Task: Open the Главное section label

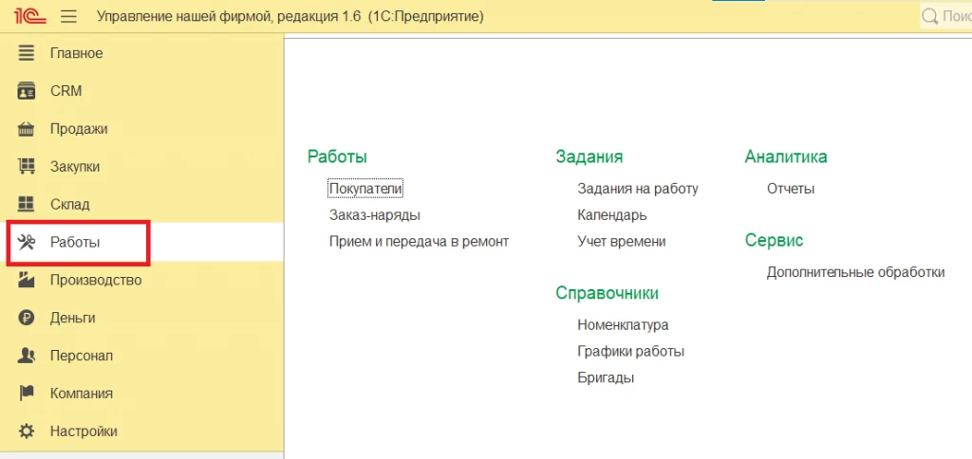Action: pos(77,53)
